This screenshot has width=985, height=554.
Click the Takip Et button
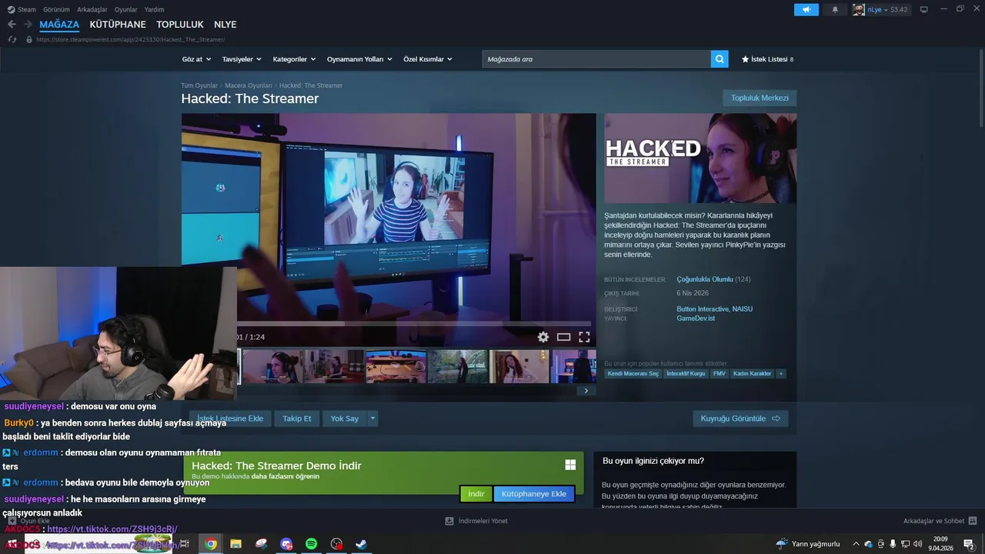click(x=297, y=419)
